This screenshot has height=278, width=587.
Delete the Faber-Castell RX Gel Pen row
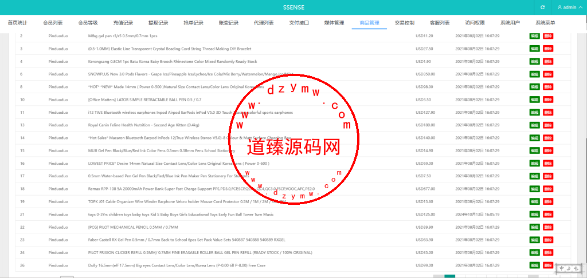(x=548, y=240)
